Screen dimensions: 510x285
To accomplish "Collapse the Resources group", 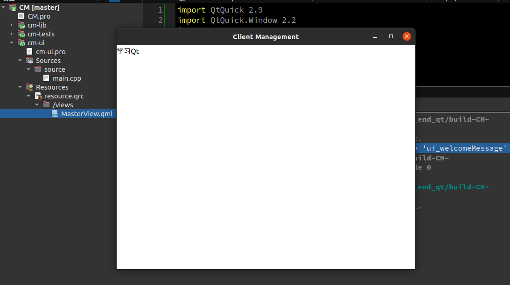I will 20,87.
